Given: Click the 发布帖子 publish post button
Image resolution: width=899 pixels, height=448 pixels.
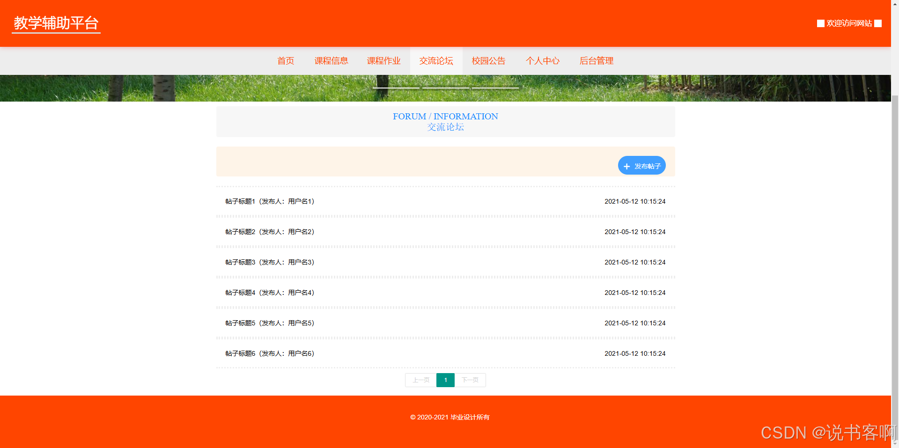Looking at the screenshot, I should tap(641, 165).
